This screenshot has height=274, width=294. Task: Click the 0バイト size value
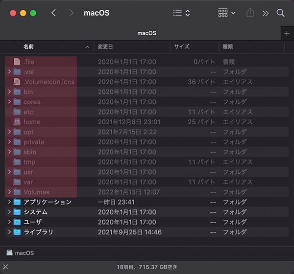tap(204, 62)
